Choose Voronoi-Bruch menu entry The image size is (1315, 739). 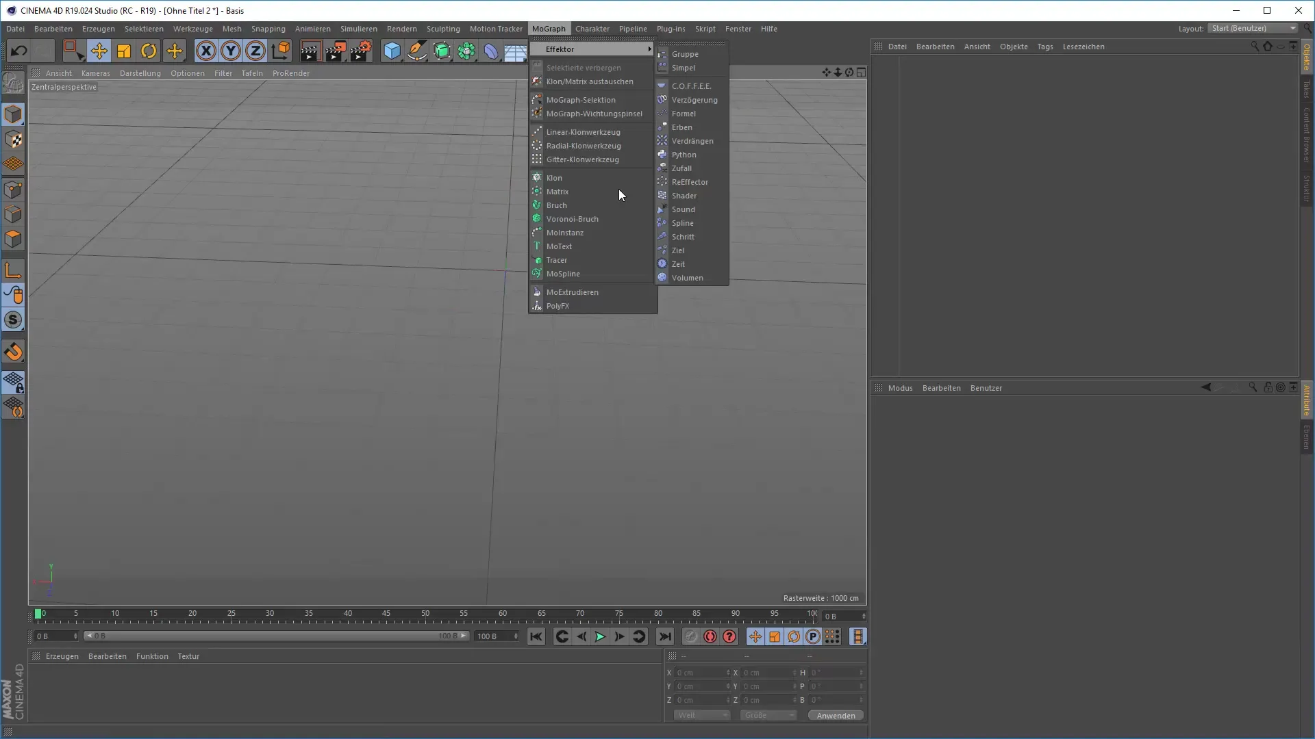click(592, 219)
